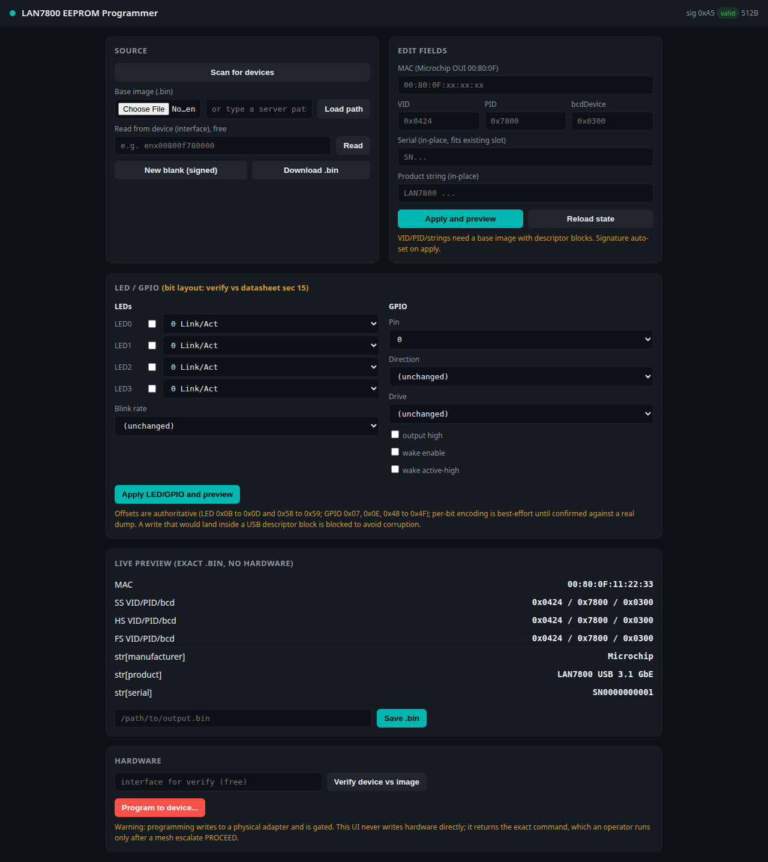This screenshot has width=768, height=862.
Task: Click Verify device vs image
Action: [x=376, y=782]
